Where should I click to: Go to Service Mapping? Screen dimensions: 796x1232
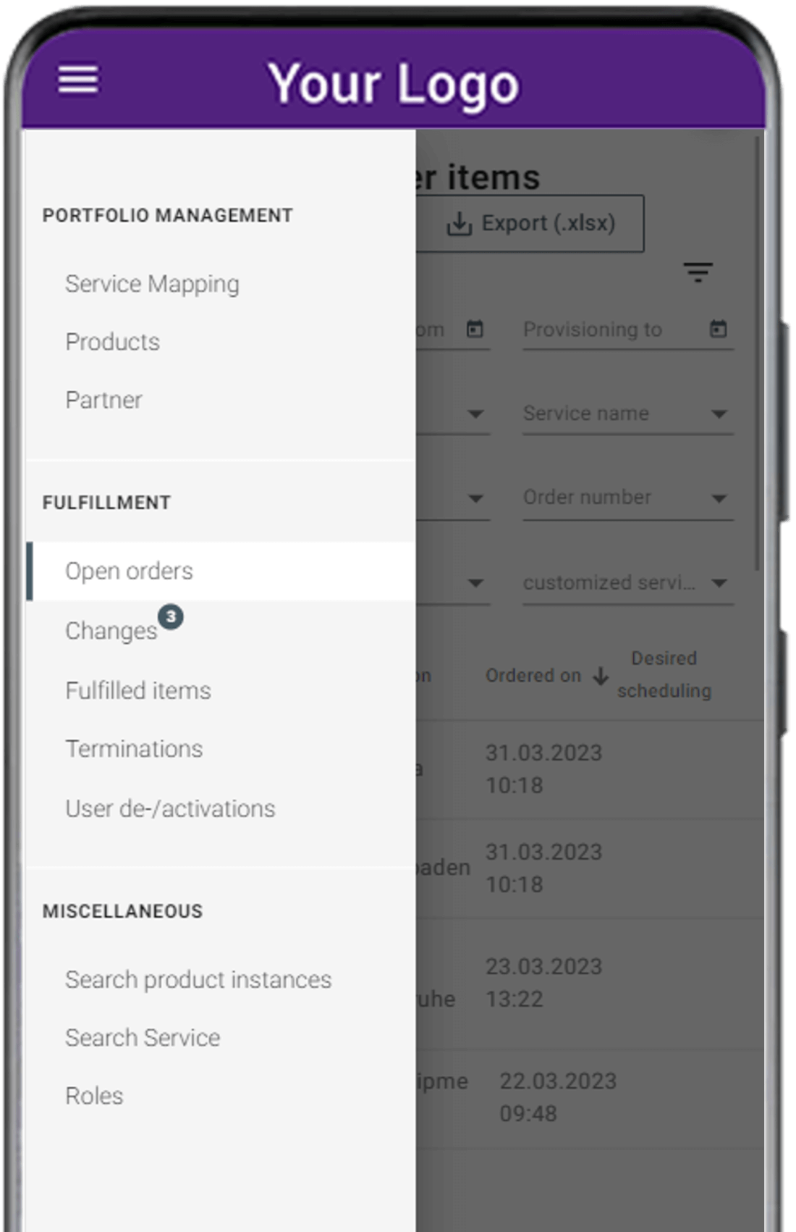pyautogui.click(x=152, y=284)
